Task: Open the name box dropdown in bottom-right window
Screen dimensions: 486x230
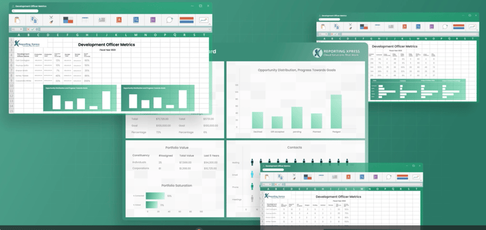Action: coord(271,184)
